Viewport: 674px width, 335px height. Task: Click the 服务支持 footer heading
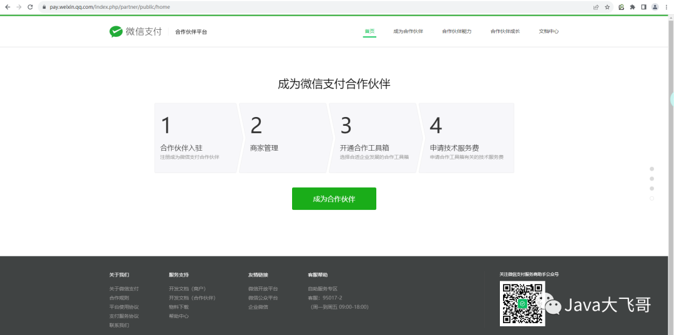click(x=179, y=275)
